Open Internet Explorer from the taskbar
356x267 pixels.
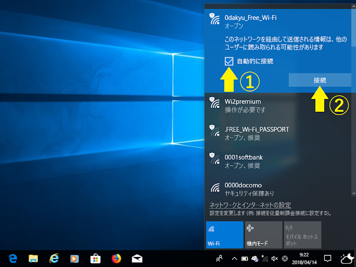pyautogui.click(x=54, y=258)
